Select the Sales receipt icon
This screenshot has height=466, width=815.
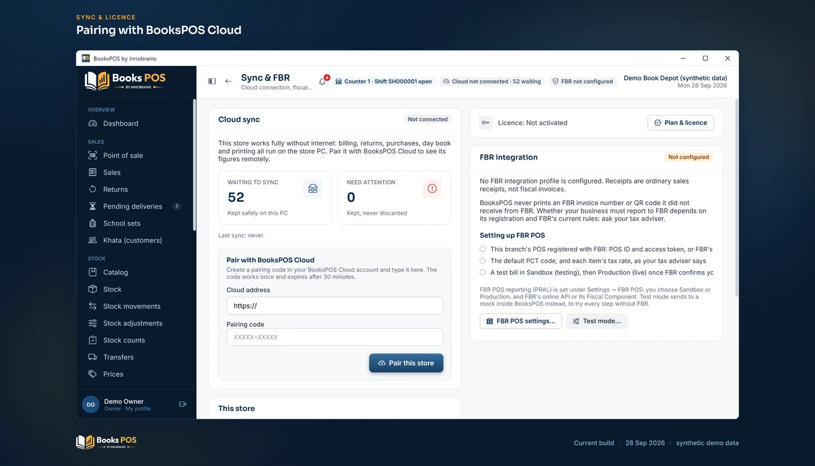point(92,173)
